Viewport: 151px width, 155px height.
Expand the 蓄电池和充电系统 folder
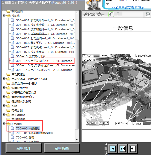point(4,97)
